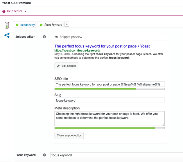
Task: Grab the Meta description resize handle
Action: click(x=163, y=124)
